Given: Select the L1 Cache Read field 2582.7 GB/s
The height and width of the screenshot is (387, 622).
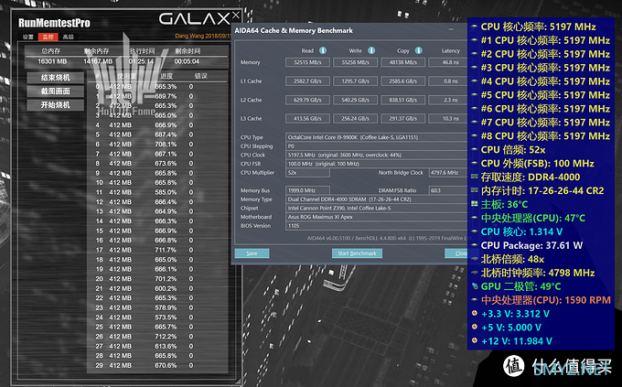Looking at the screenshot, I should 307,81.
